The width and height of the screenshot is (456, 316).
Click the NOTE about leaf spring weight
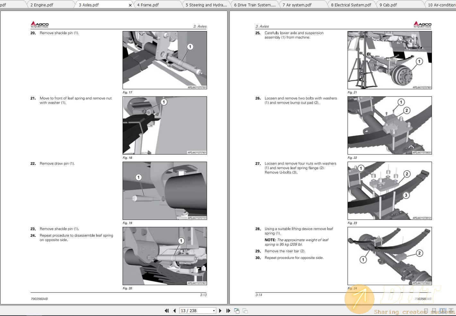(297, 242)
